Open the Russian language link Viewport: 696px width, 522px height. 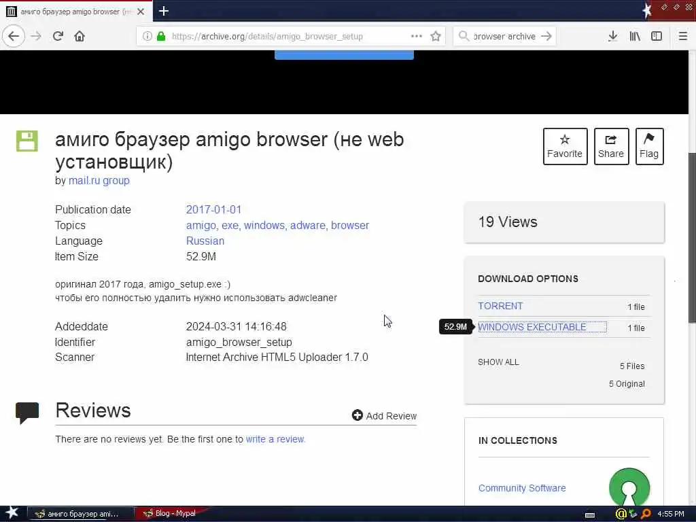pos(205,241)
